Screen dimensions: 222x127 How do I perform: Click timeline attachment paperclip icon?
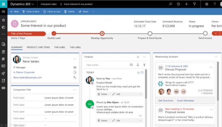click(x=144, y=65)
